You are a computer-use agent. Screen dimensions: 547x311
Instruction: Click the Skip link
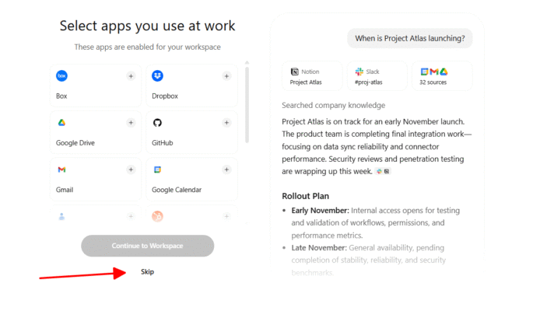point(147,272)
